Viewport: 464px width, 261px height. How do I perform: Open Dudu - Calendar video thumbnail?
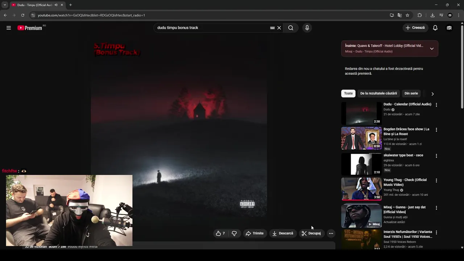click(x=361, y=113)
